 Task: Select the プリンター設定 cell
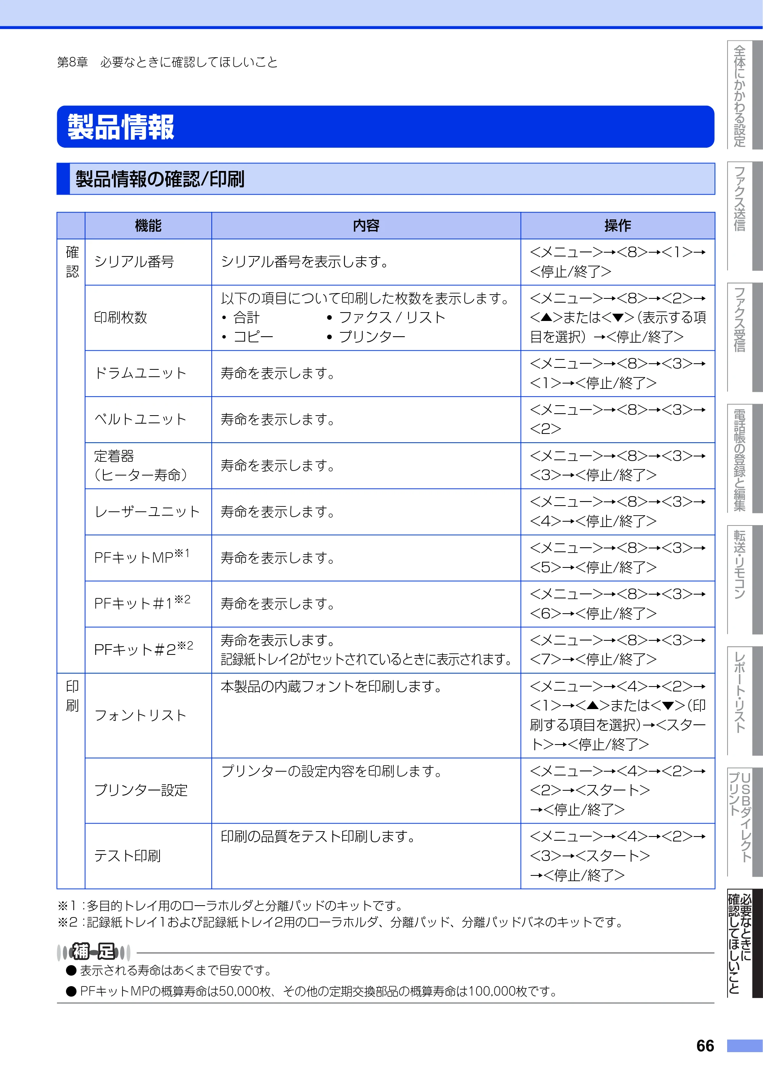[x=148, y=791]
